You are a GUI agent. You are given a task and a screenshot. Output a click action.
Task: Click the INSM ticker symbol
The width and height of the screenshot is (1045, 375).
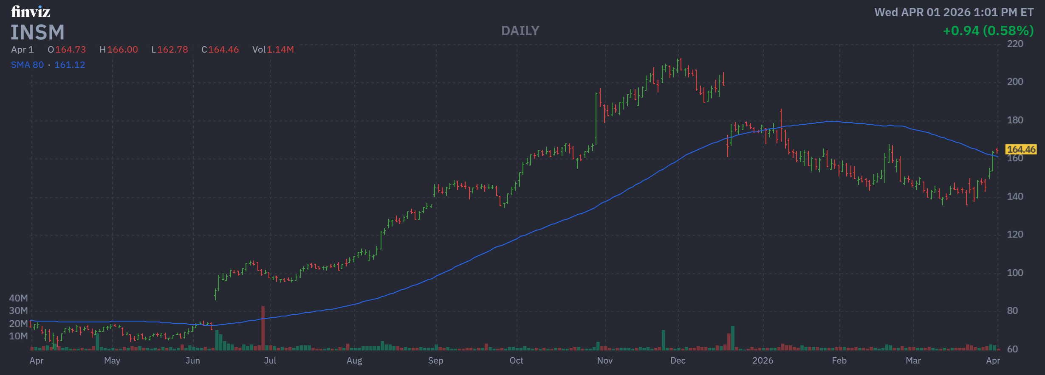click(37, 33)
